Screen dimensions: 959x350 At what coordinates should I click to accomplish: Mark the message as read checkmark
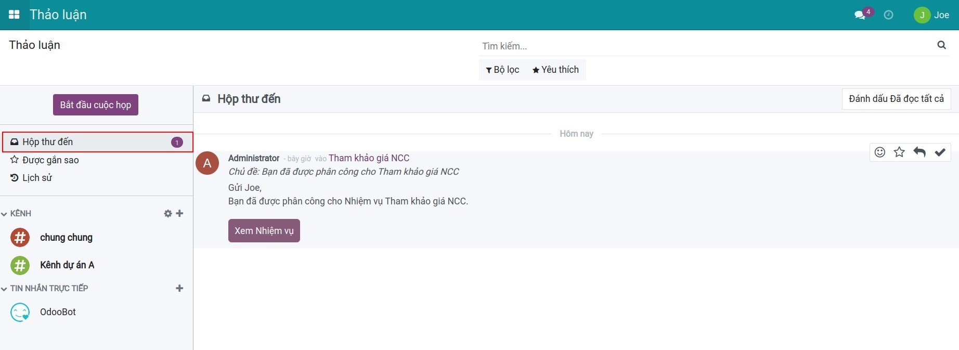[940, 152]
